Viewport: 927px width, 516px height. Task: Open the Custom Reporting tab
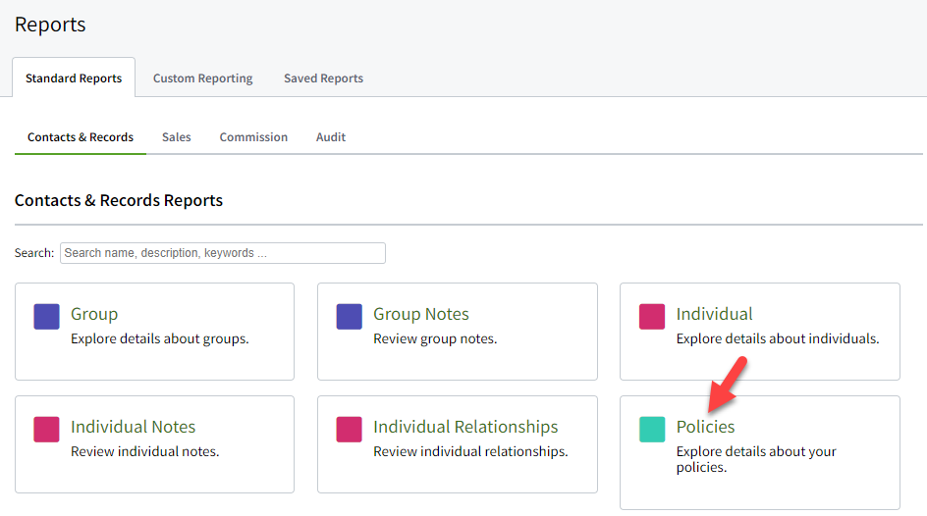202,77
